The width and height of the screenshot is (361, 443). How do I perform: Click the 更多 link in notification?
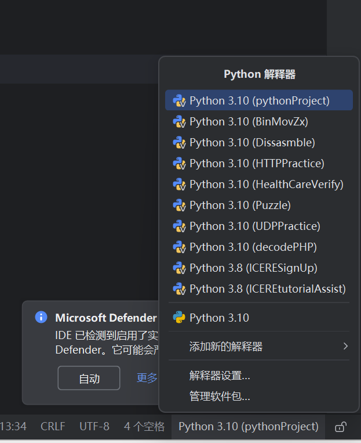click(147, 378)
